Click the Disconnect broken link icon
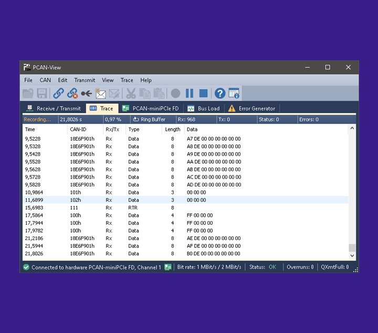The height and width of the screenshot is (333, 378). tap(72, 93)
